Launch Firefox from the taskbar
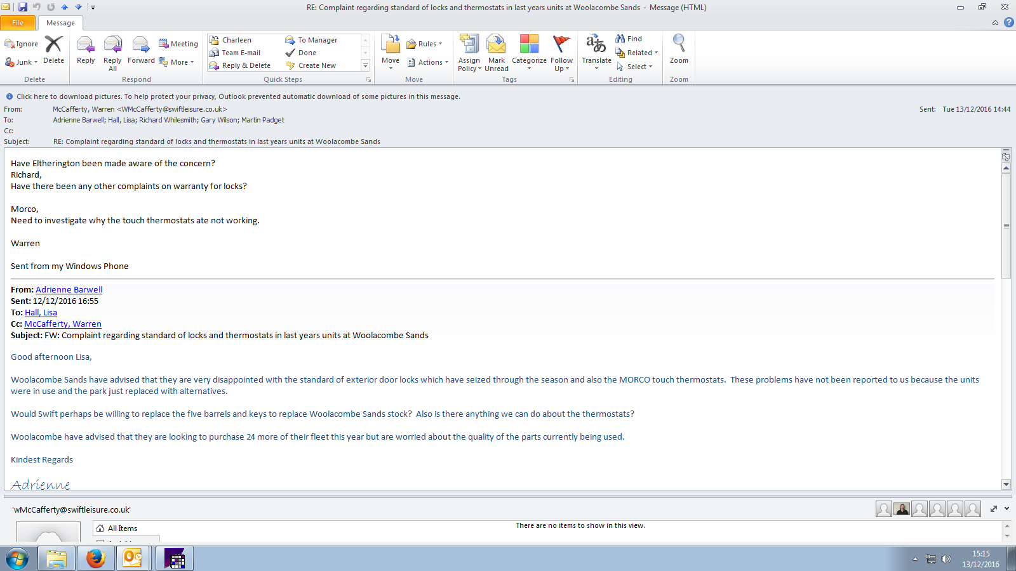The width and height of the screenshot is (1016, 571). point(96,559)
